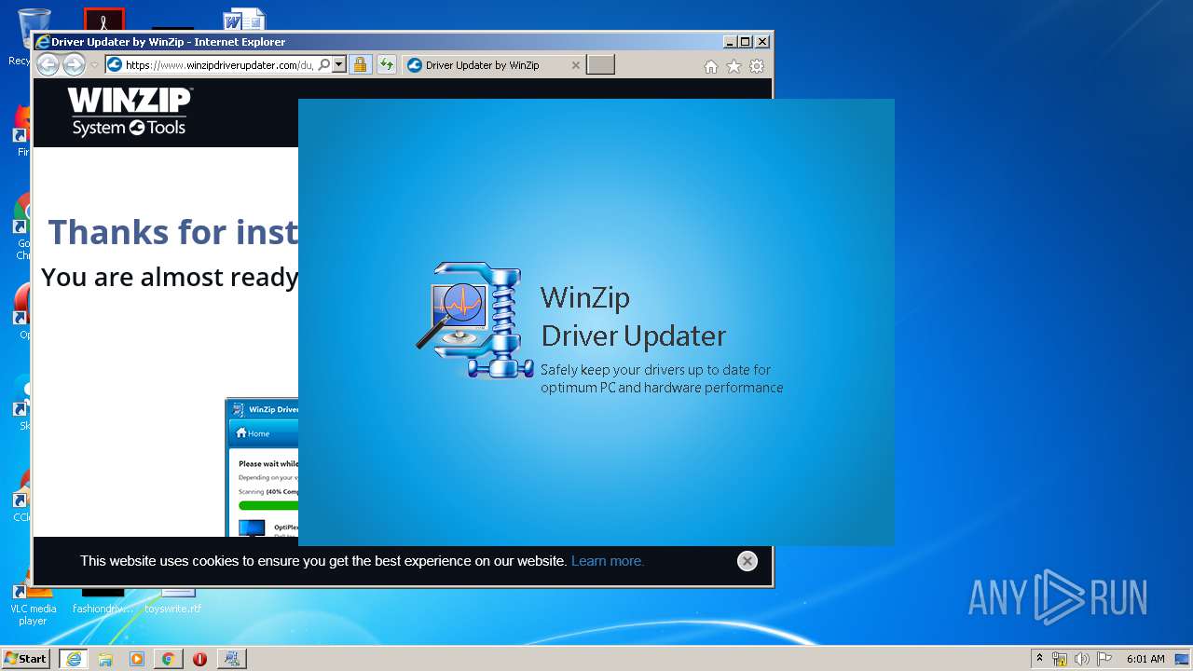Click the 'You are almost ready' text
Screen dimensions: 1193x671
point(170,277)
